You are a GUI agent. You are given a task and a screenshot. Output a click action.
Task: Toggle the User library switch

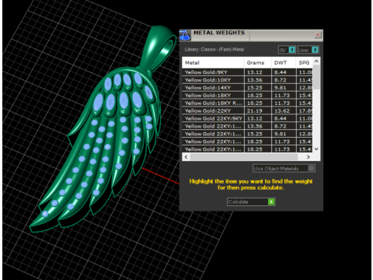[x=315, y=50]
